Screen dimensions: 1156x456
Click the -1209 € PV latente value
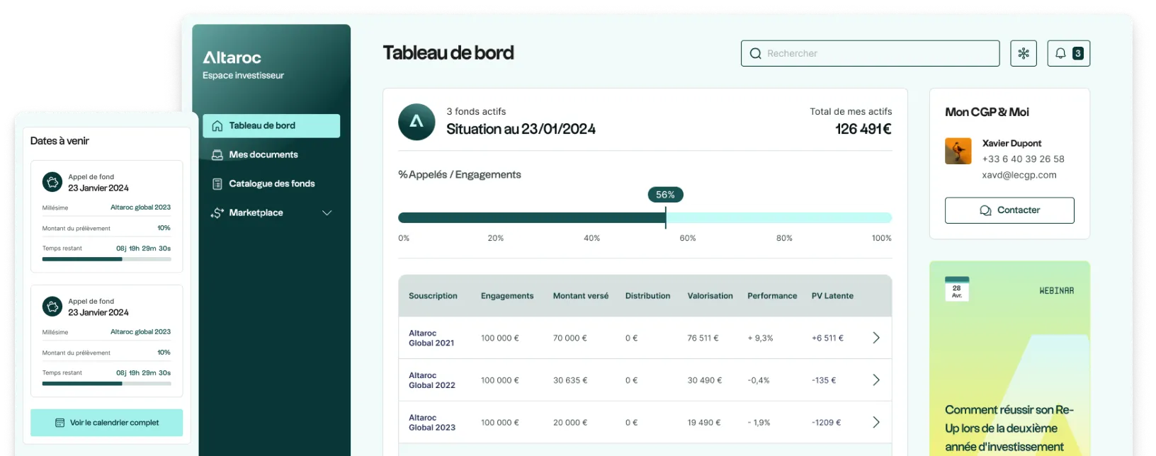pyautogui.click(x=827, y=423)
